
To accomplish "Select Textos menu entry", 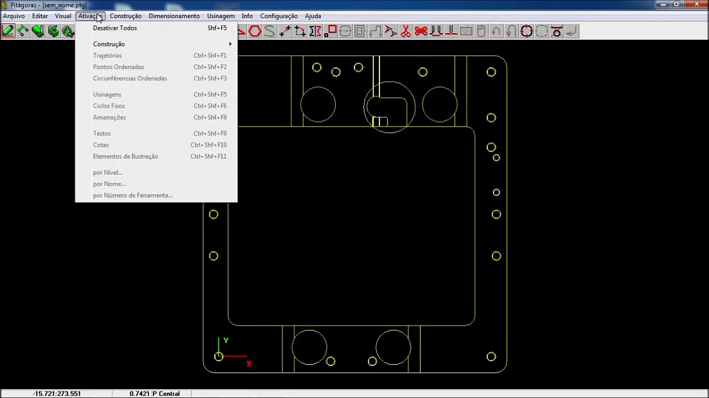I will click(156, 134).
